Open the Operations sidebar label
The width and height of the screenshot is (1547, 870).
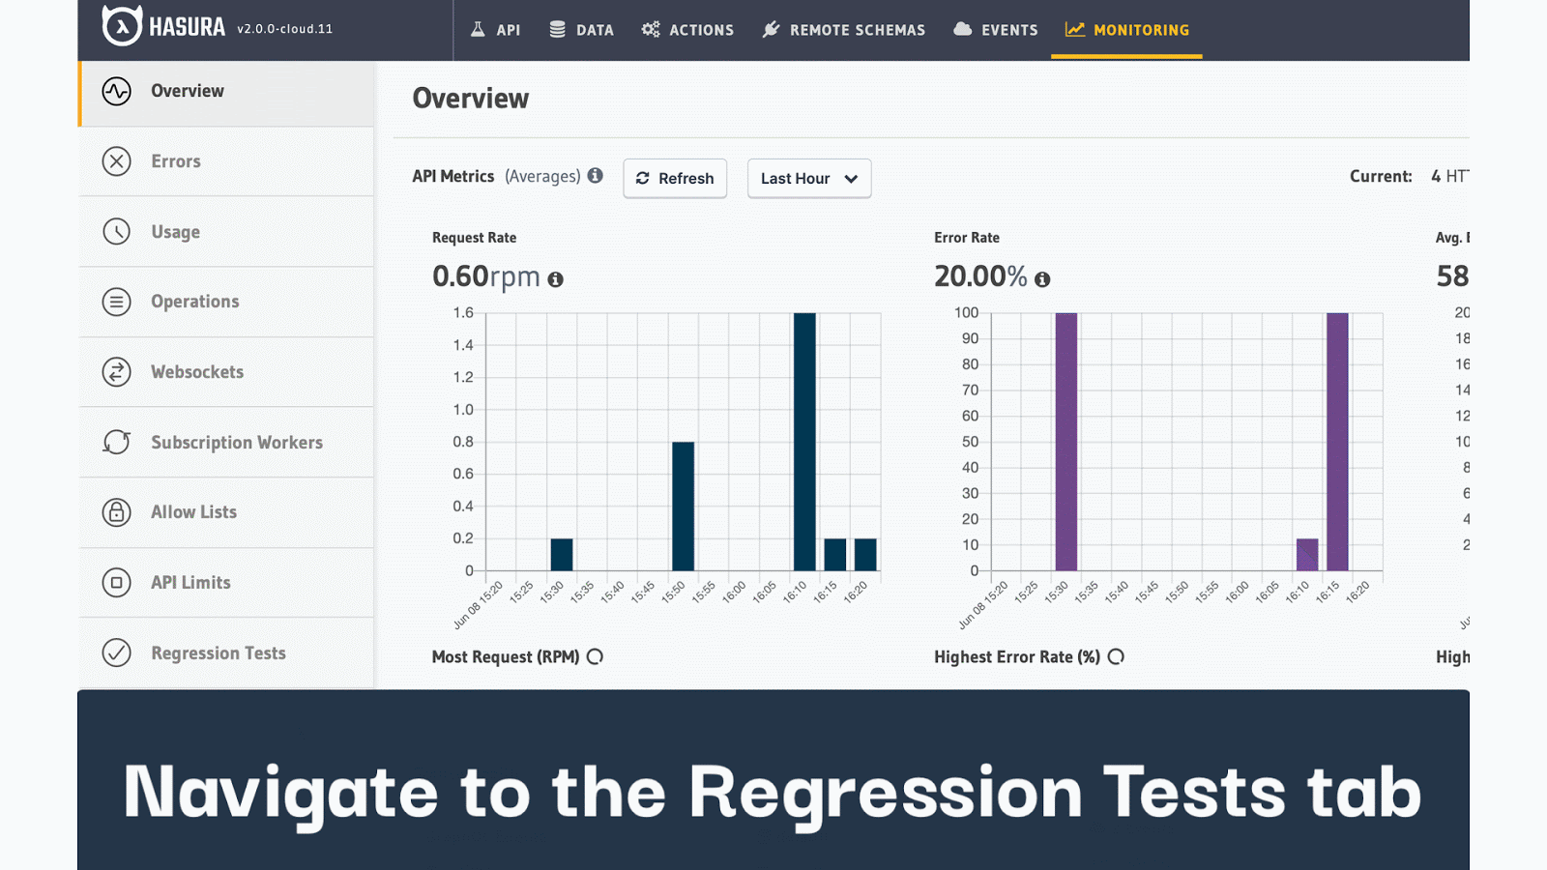195,302
